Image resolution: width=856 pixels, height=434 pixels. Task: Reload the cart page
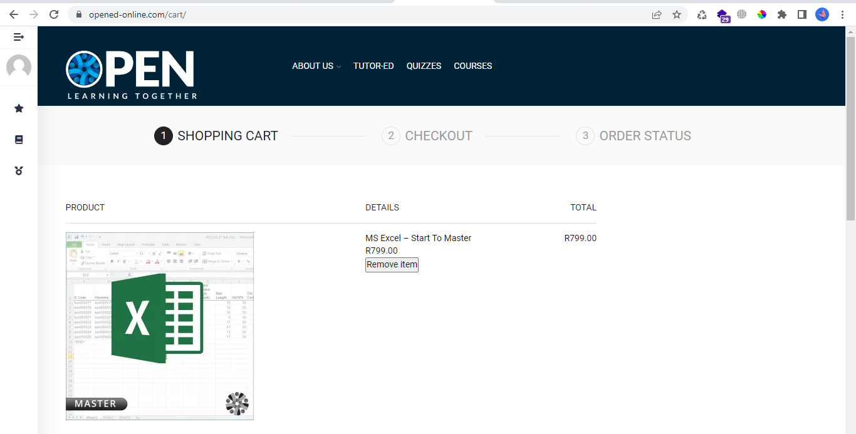point(54,14)
